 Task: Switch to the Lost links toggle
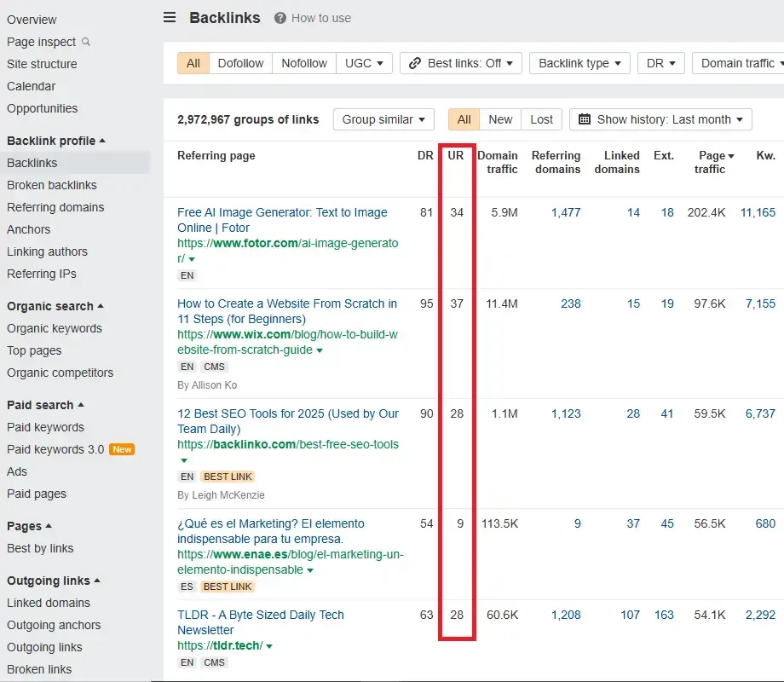(541, 119)
